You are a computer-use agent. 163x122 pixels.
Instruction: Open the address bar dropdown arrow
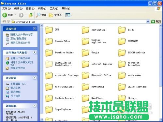148,22
